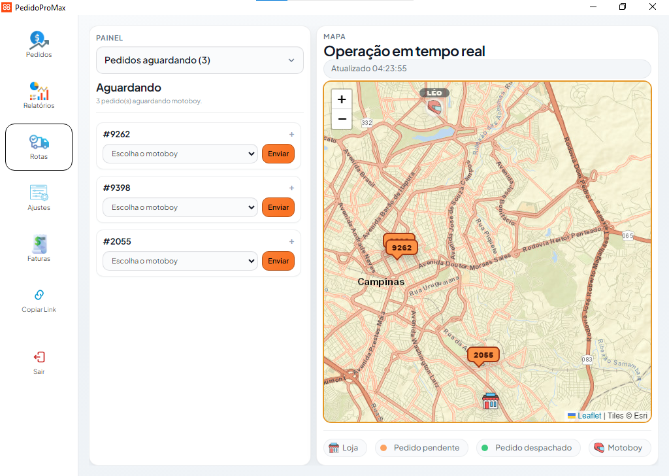Viewport: 669px width, 476px height.
Task: Open motoboy selector for order #2055
Action: point(180,261)
